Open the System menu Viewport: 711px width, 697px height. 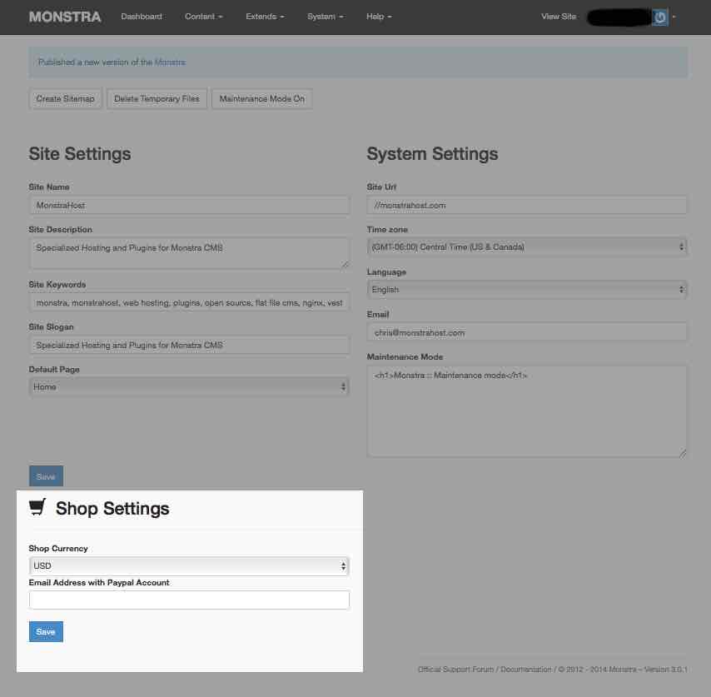tap(325, 17)
